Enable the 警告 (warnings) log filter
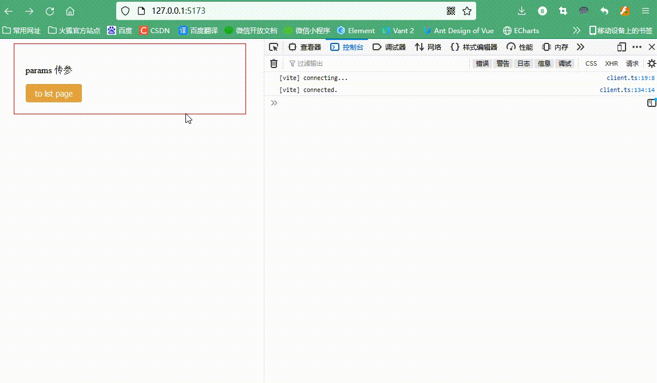 click(502, 63)
